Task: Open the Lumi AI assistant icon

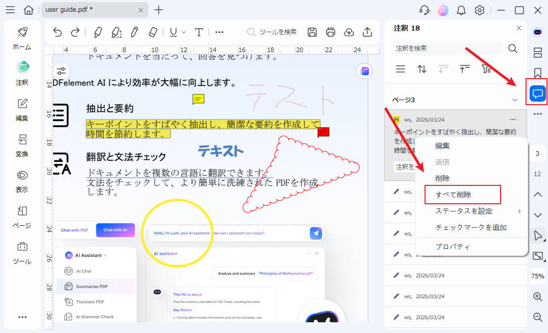Action: 537,32
